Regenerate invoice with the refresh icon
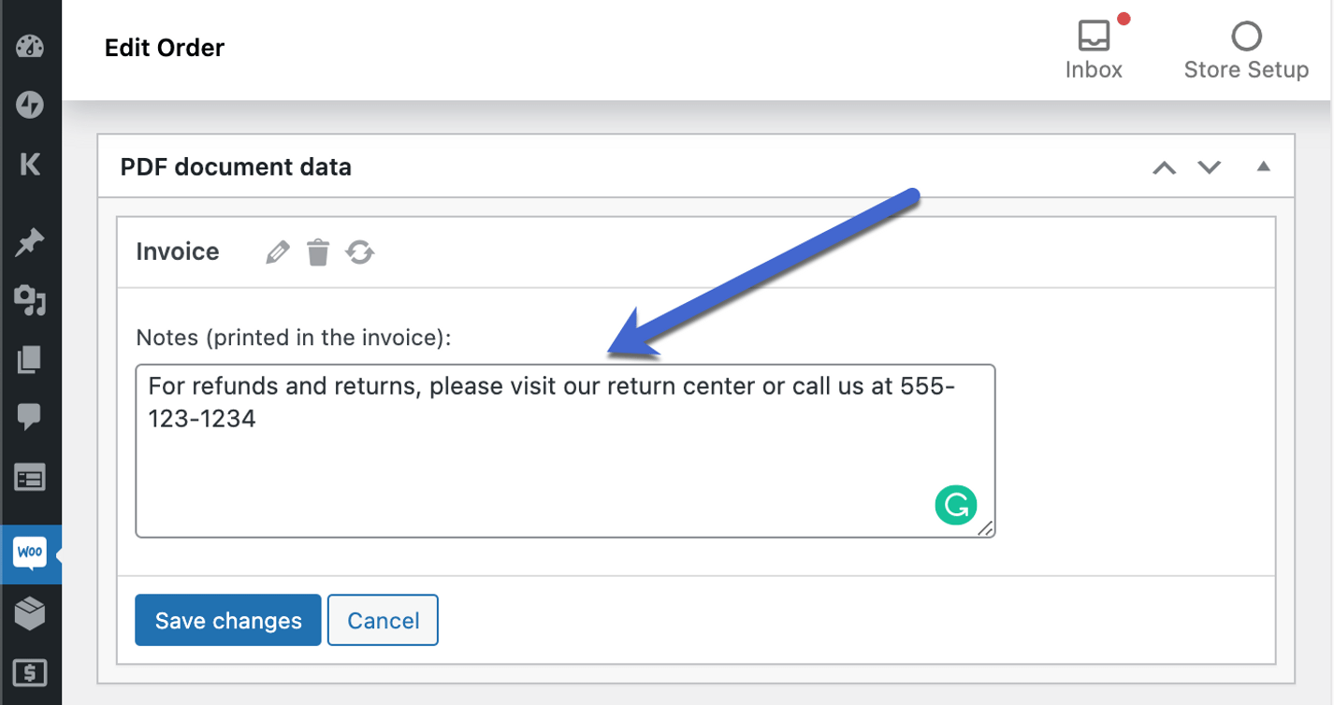 360,252
